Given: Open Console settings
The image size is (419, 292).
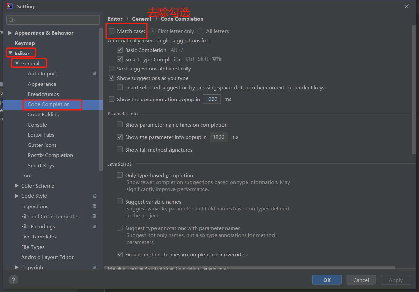Looking at the screenshot, I should (37, 125).
